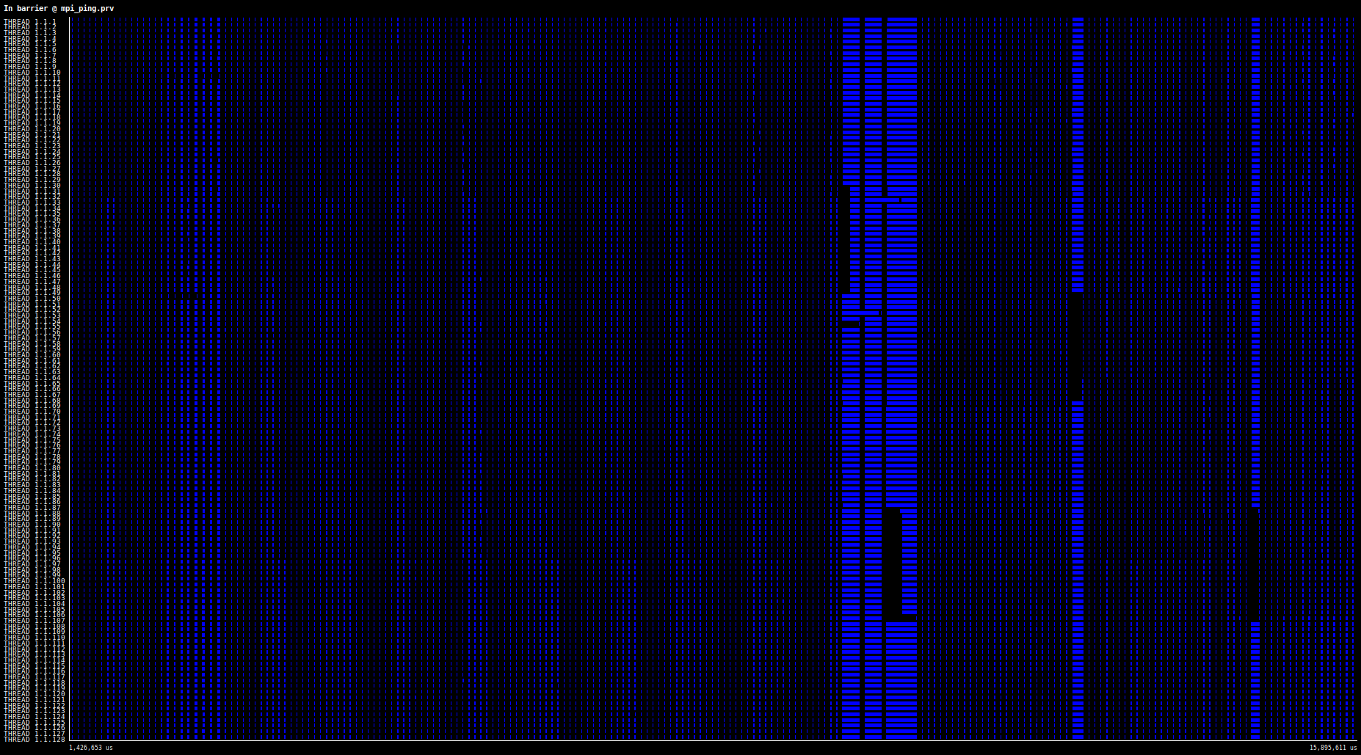This screenshot has height=755, width=1361.
Task: Click the vertical axis line beside thread labels
Action: coord(69,379)
